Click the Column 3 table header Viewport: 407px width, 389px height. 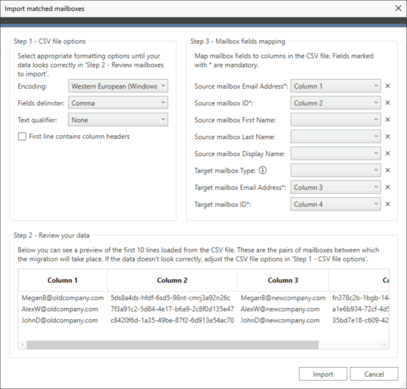(283, 280)
